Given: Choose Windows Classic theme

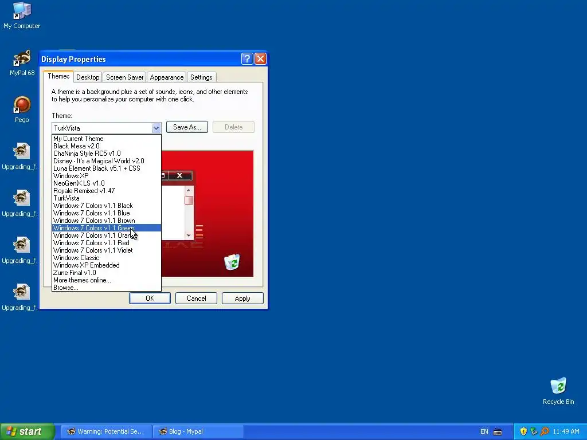Looking at the screenshot, I should click(106, 258).
